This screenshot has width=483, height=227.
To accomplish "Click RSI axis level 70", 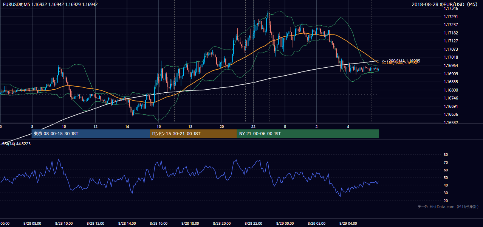I will 446,162.
